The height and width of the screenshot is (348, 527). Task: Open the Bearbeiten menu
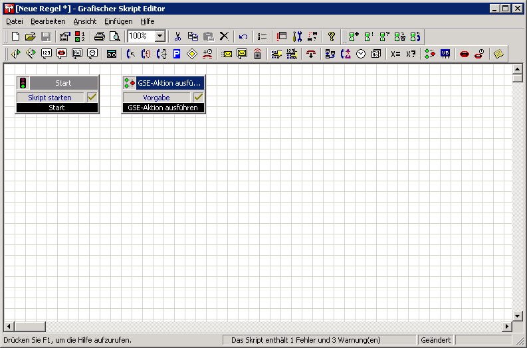tap(48, 21)
